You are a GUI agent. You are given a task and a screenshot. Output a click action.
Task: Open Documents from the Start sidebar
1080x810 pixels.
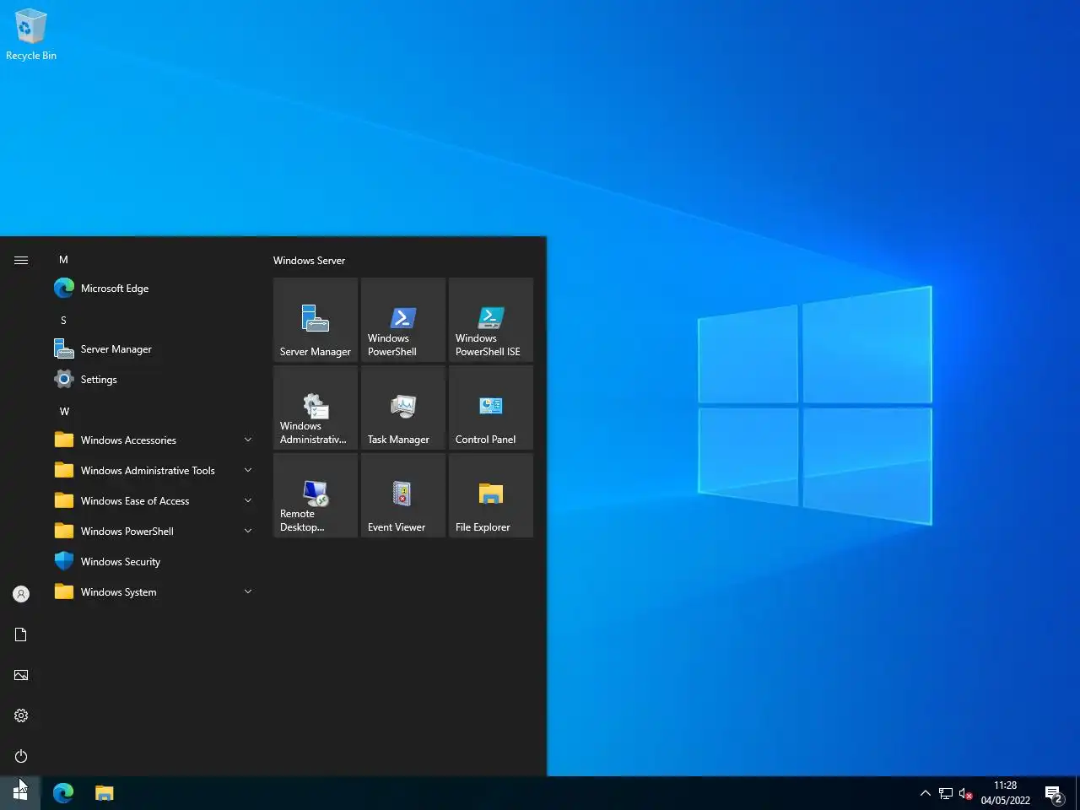21,634
